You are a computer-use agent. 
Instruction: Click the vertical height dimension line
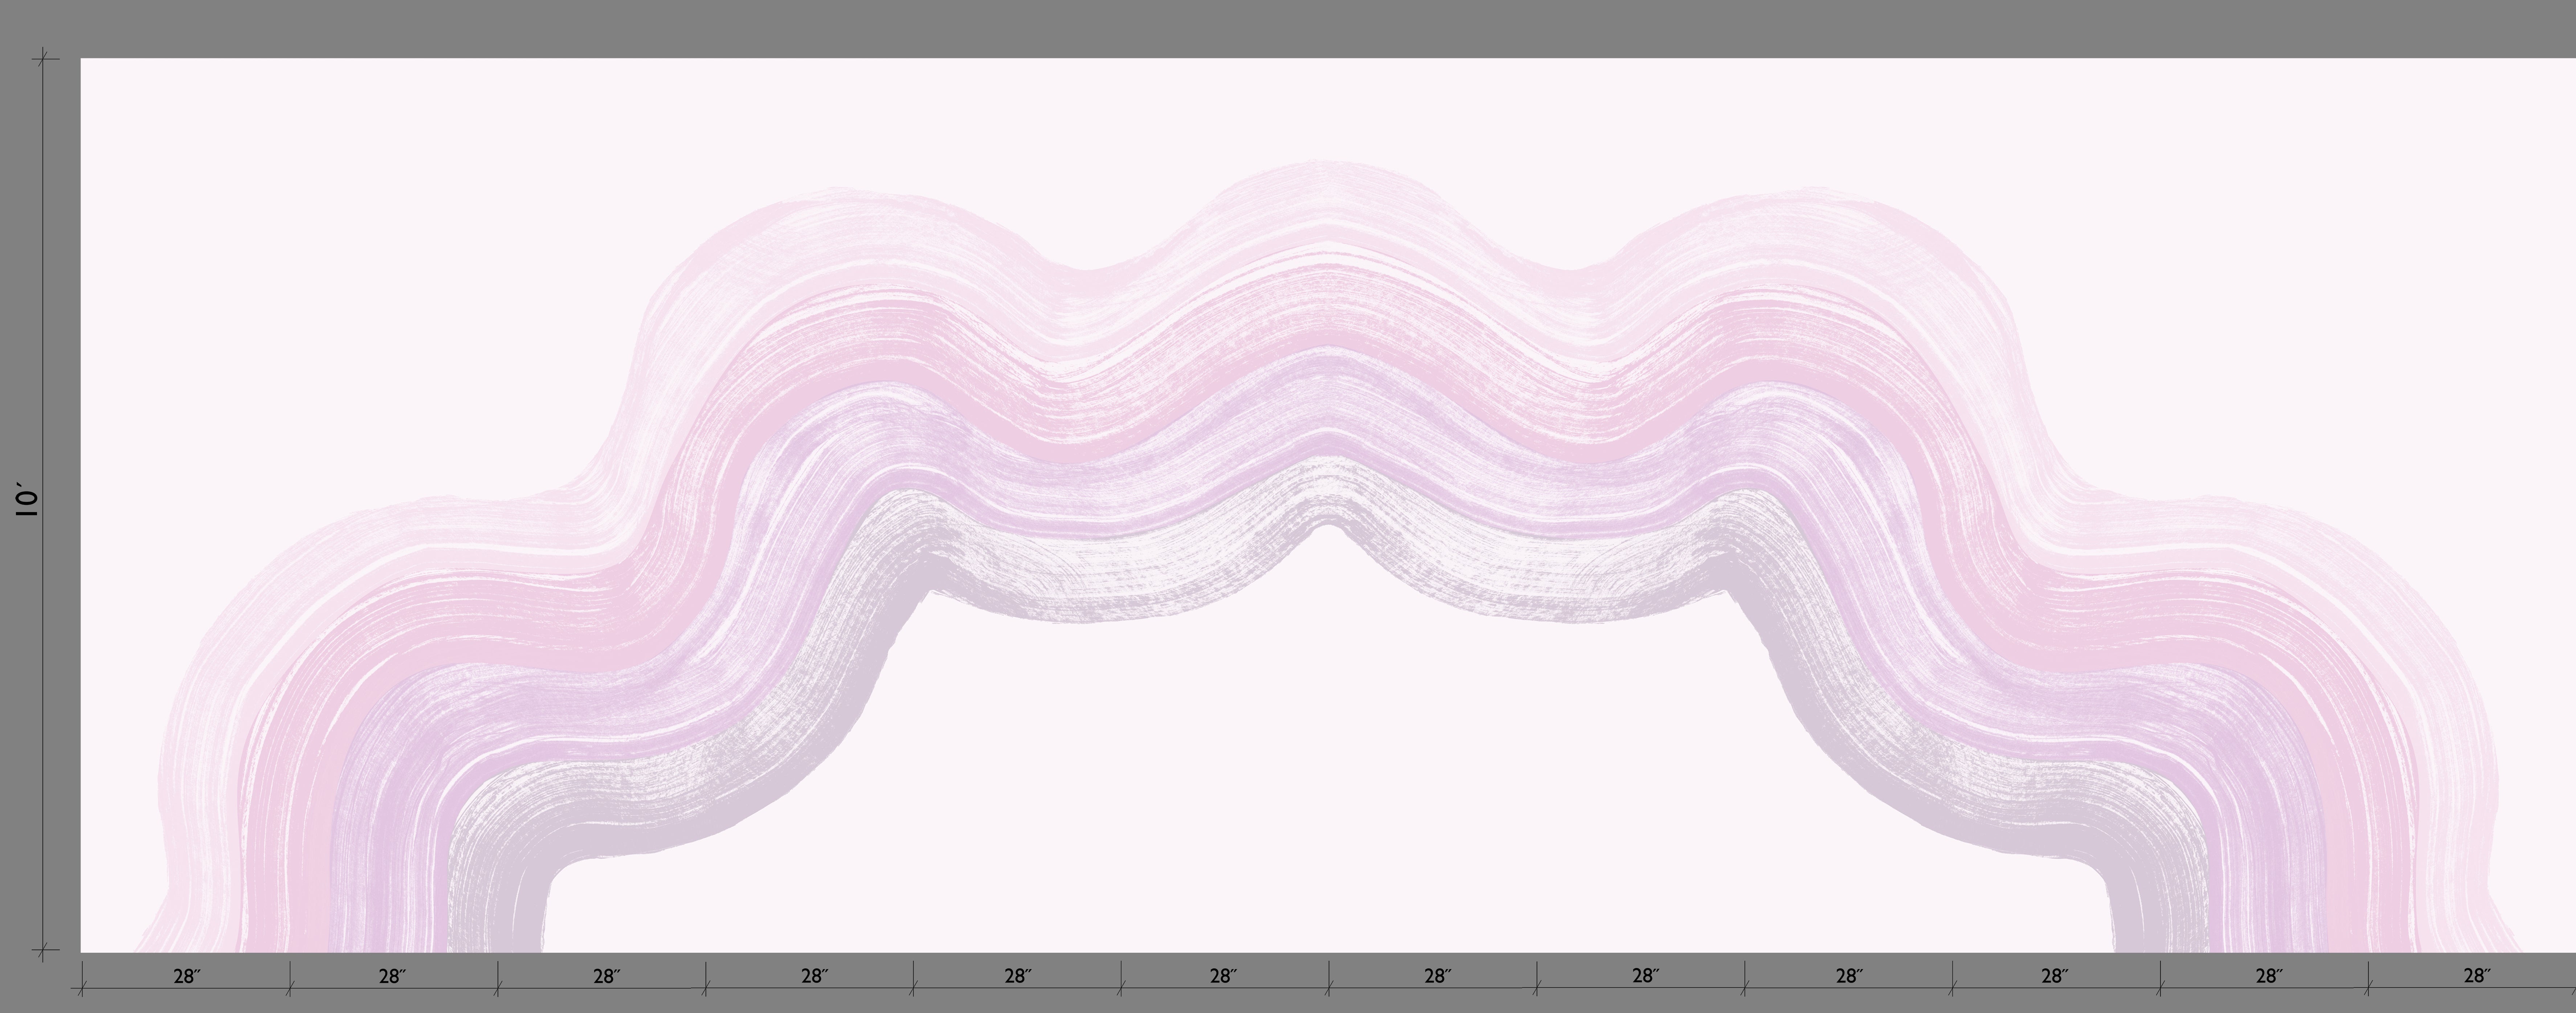(43, 300)
